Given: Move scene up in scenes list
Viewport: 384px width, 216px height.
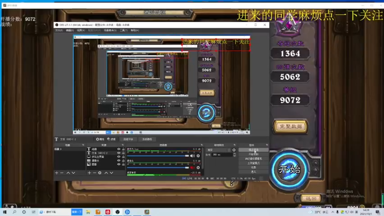Looking at the screenshot, I should click(x=68, y=173).
